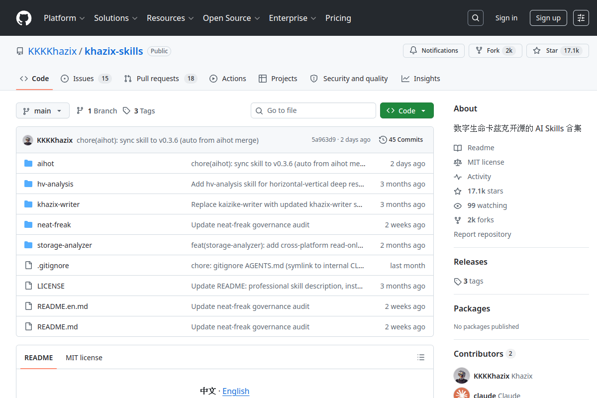Switch to the Insights tab
The image size is (597, 398).
pos(421,79)
